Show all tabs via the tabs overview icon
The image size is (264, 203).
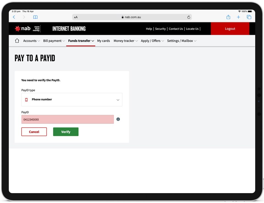249,17
